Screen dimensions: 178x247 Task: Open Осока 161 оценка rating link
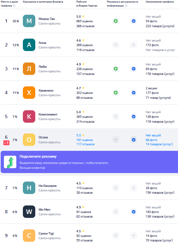pos(85,140)
